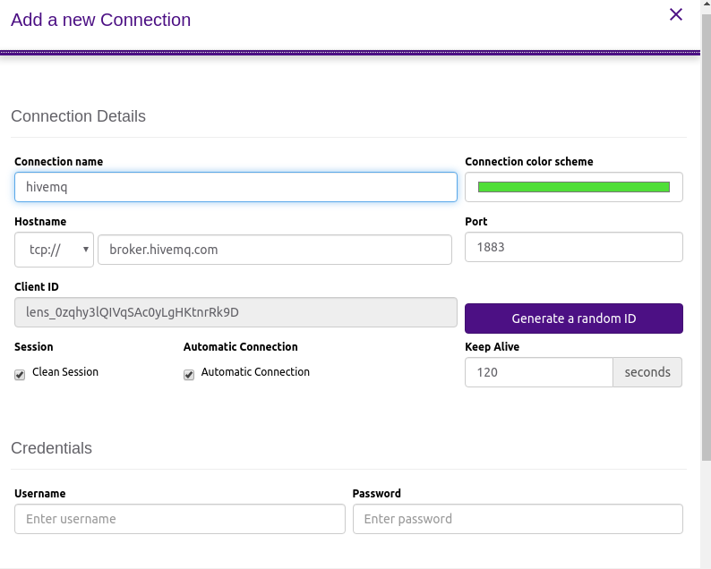Click the Connection name field containing hivemq
This screenshot has width=711, height=569.
236,187
